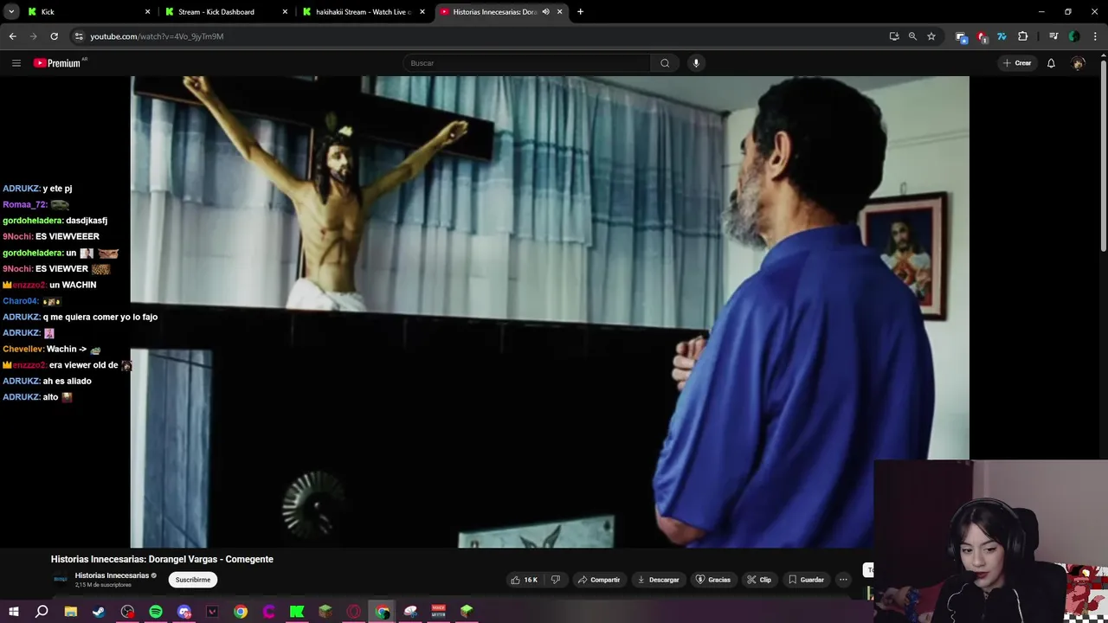The height and width of the screenshot is (623, 1108).
Task: Open the YouTube account avatar menu
Action: click(1078, 63)
